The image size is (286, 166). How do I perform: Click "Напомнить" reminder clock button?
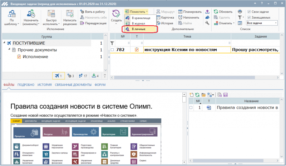189,18
